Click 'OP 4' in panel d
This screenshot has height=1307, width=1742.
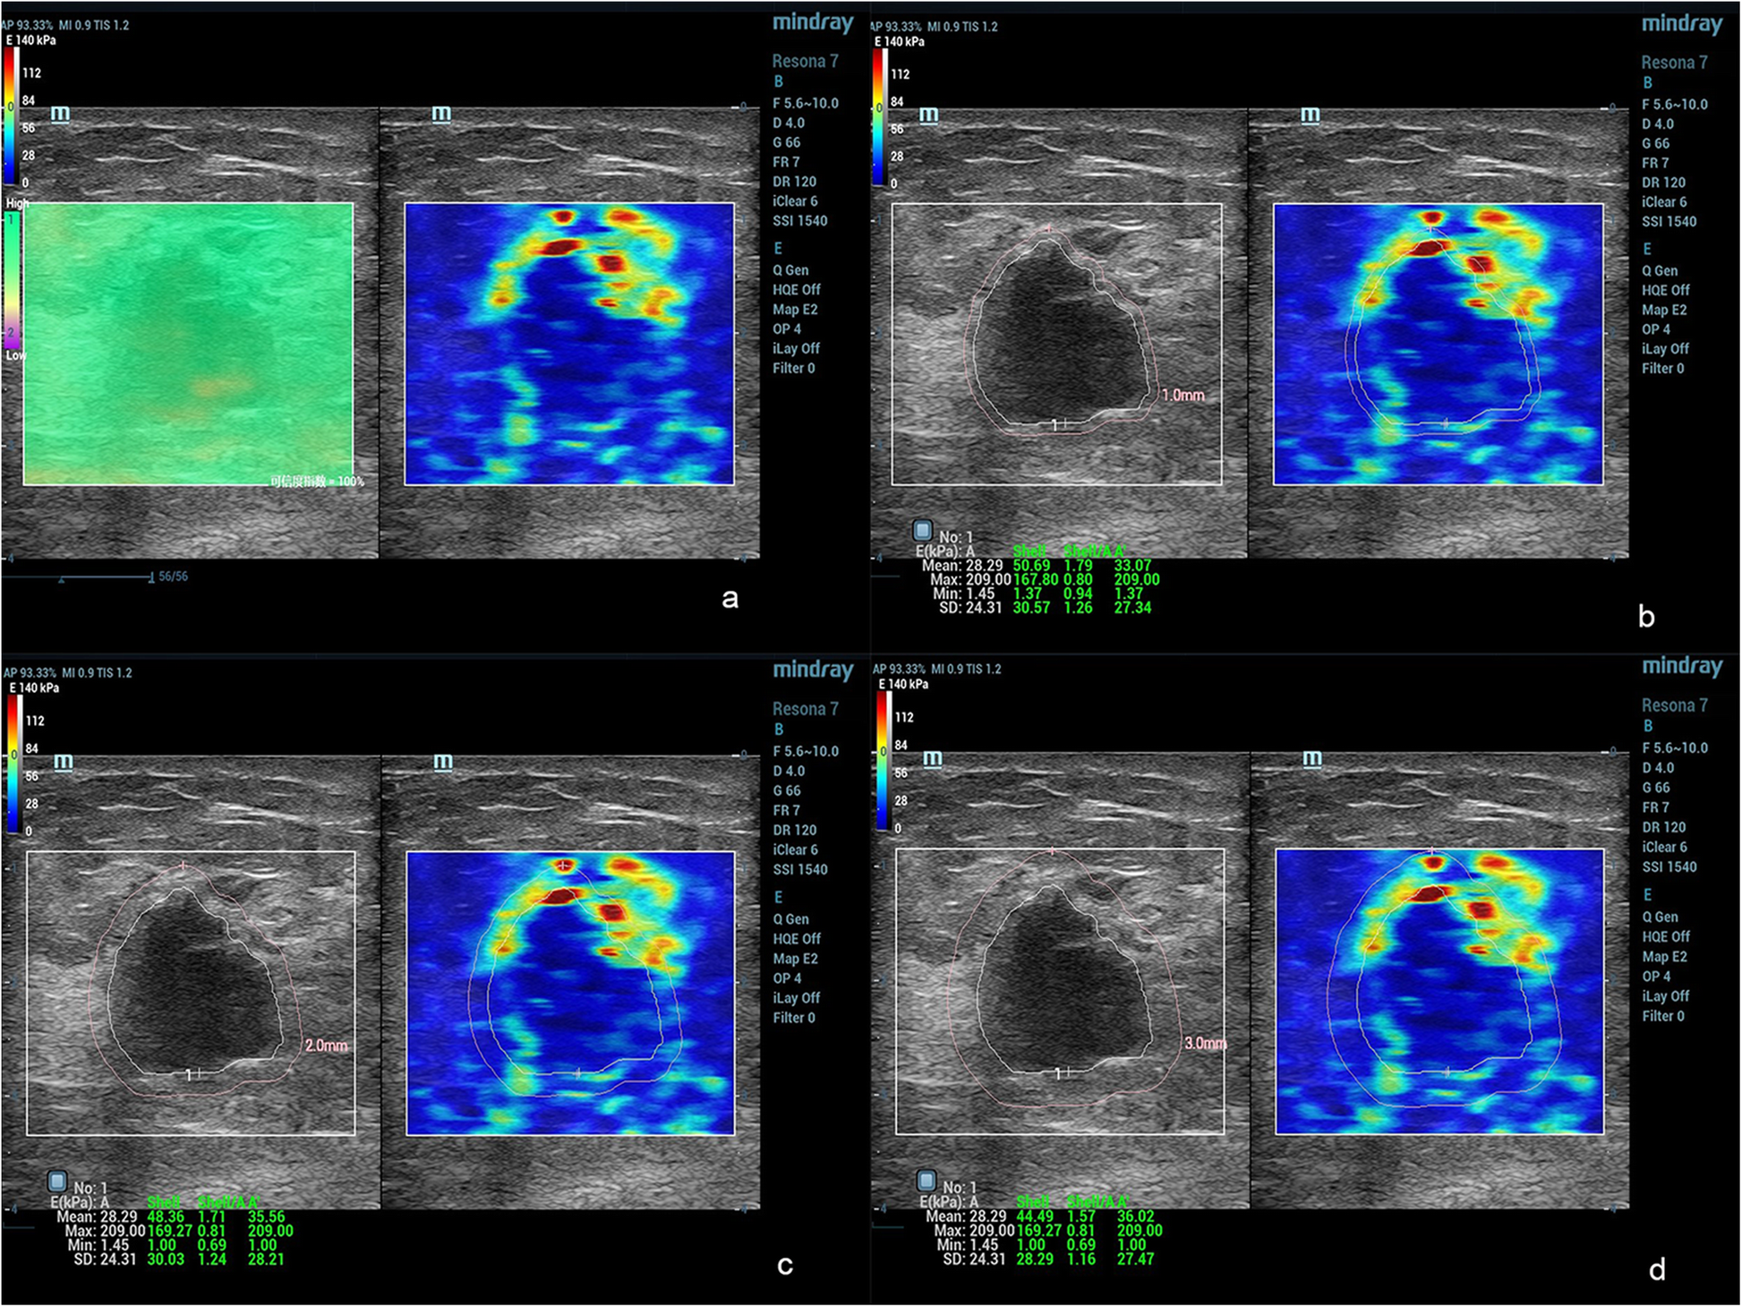[1656, 976]
